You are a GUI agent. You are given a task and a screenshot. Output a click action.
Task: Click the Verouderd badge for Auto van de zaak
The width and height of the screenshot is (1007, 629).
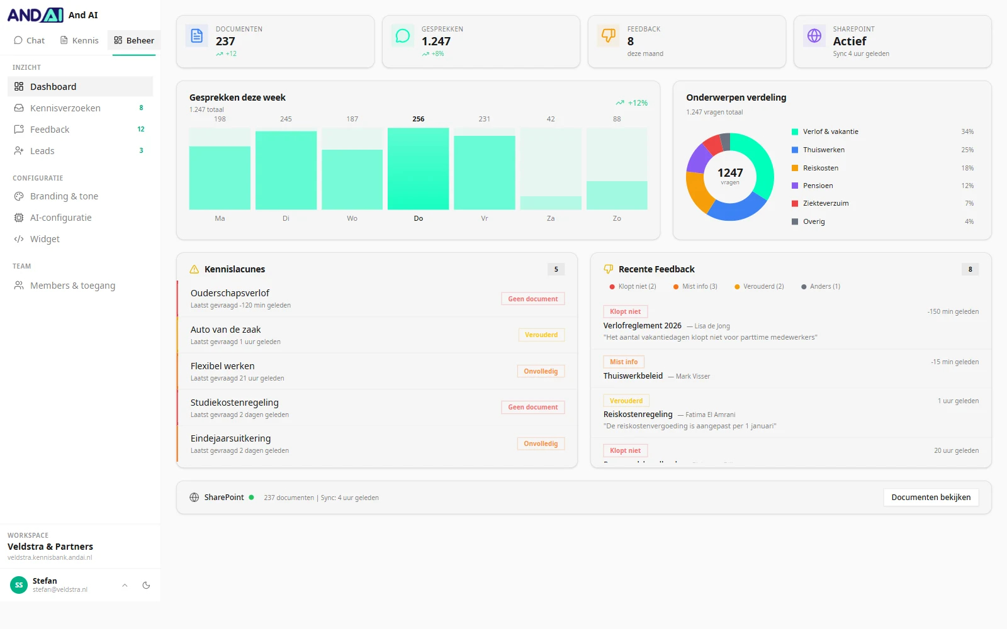pyautogui.click(x=541, y=335)
